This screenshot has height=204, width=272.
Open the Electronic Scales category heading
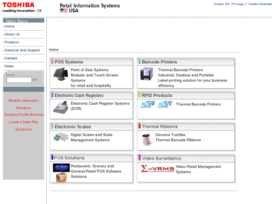point(73,127)
